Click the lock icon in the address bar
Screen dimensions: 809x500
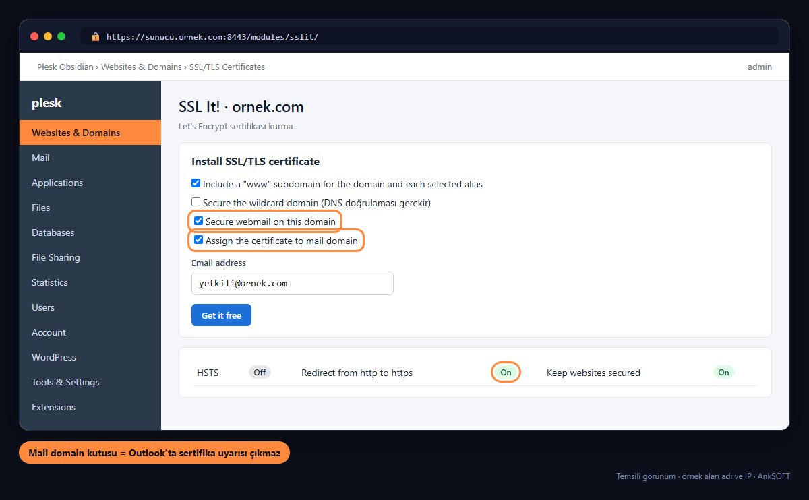[96, 36]
